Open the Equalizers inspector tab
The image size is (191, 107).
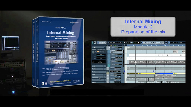click(x=99, y=69)
